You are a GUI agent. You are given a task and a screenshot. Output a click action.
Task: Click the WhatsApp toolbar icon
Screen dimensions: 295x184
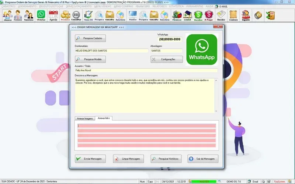(x=41, y=15)
